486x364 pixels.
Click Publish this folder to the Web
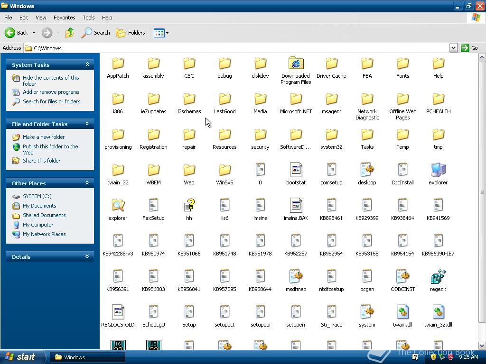coord(50,149)
